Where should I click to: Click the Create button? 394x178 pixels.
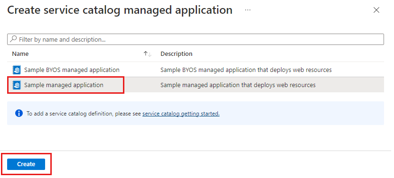click(x=26, y=164)
